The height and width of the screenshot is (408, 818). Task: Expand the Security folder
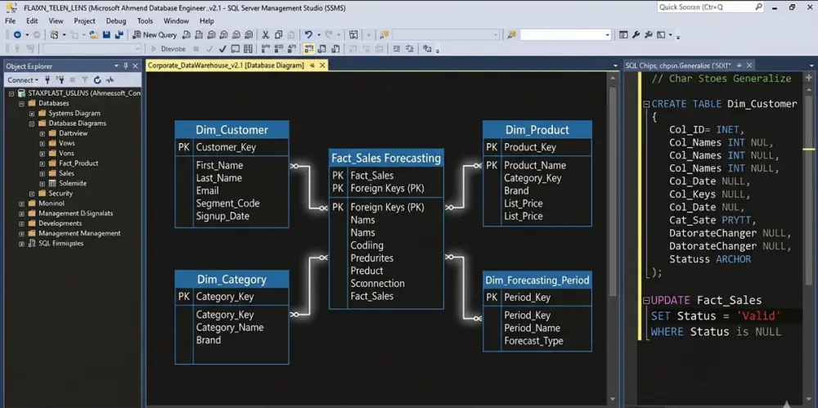click(x=32, y=194)
